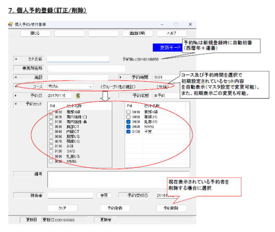The height and width of the screenshot is (232, 275).
Task: Focus the 施設 input field
Action: (78, 77)
